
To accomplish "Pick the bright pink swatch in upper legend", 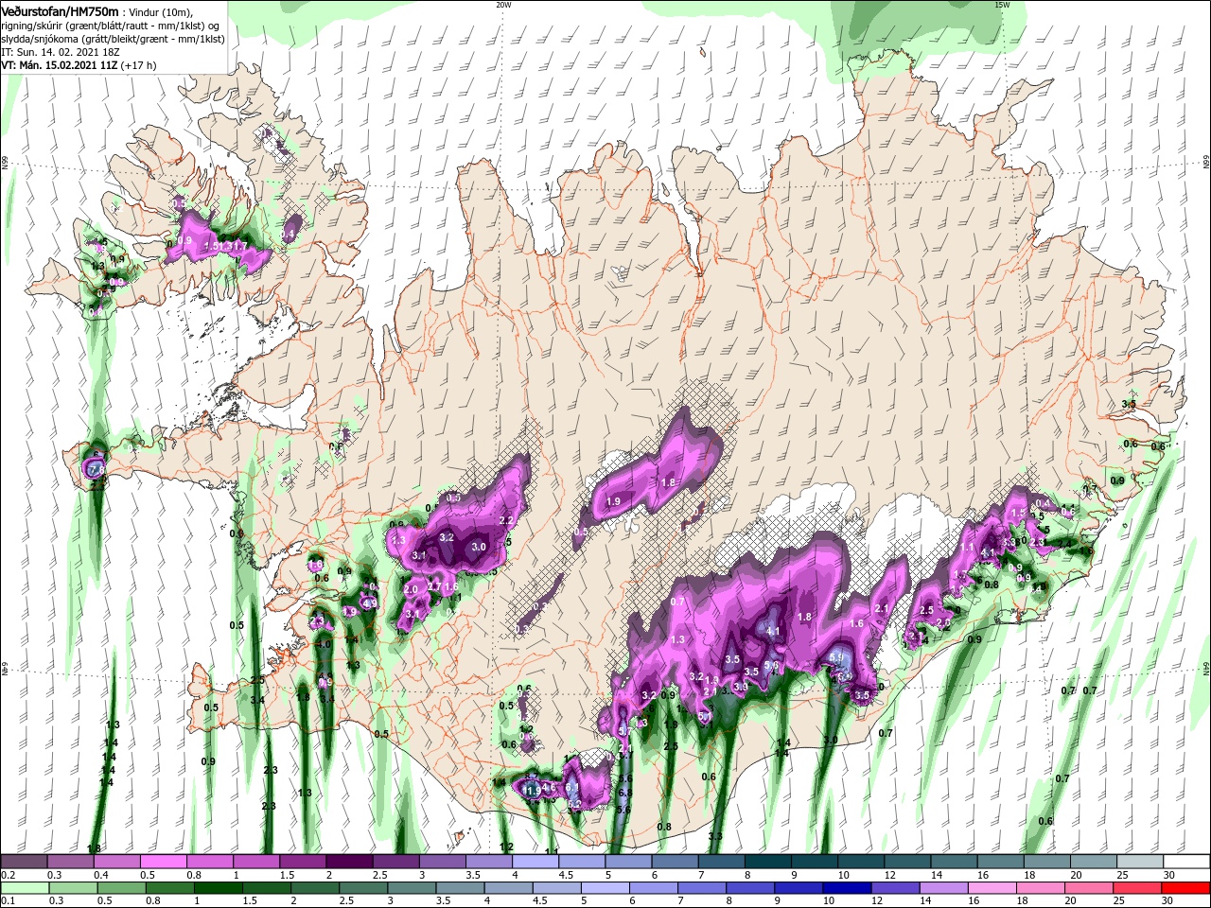I will click(164, 862).
